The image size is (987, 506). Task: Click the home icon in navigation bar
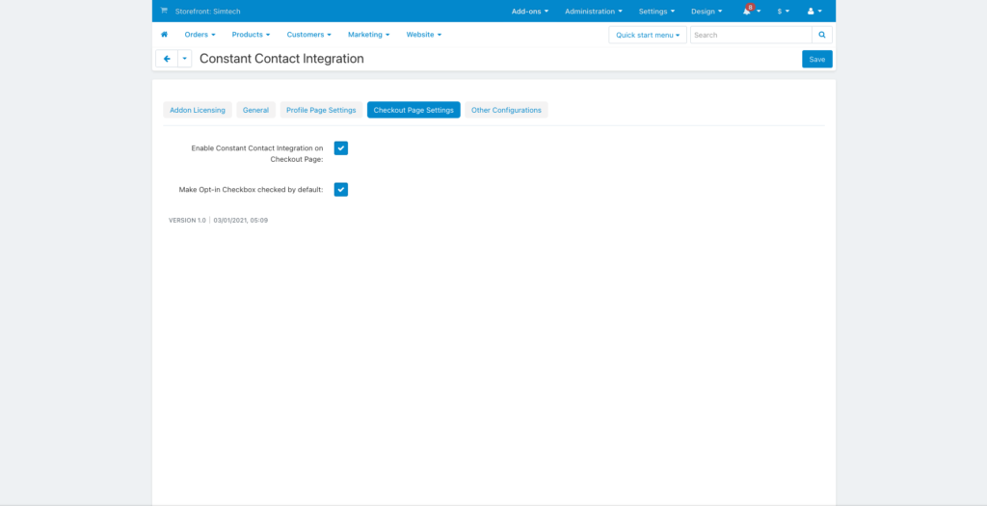164,35
